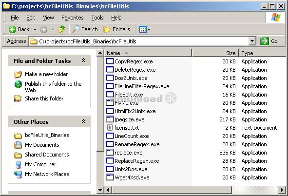Select the license.txt document icon
Viewport: 288px width, 196px height.
(110, 127)
